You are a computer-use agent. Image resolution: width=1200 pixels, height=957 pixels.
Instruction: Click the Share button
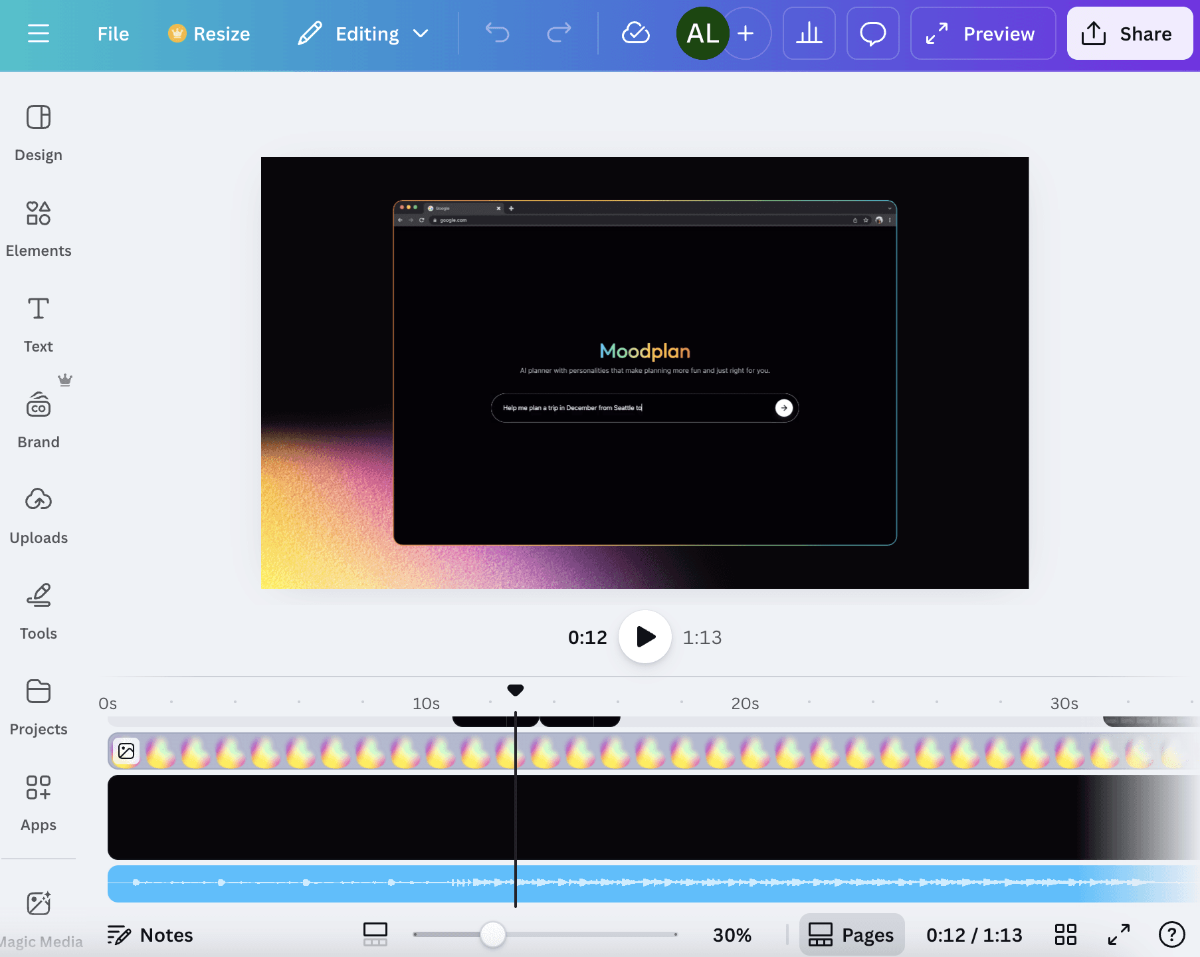(x=1130, y=33)
